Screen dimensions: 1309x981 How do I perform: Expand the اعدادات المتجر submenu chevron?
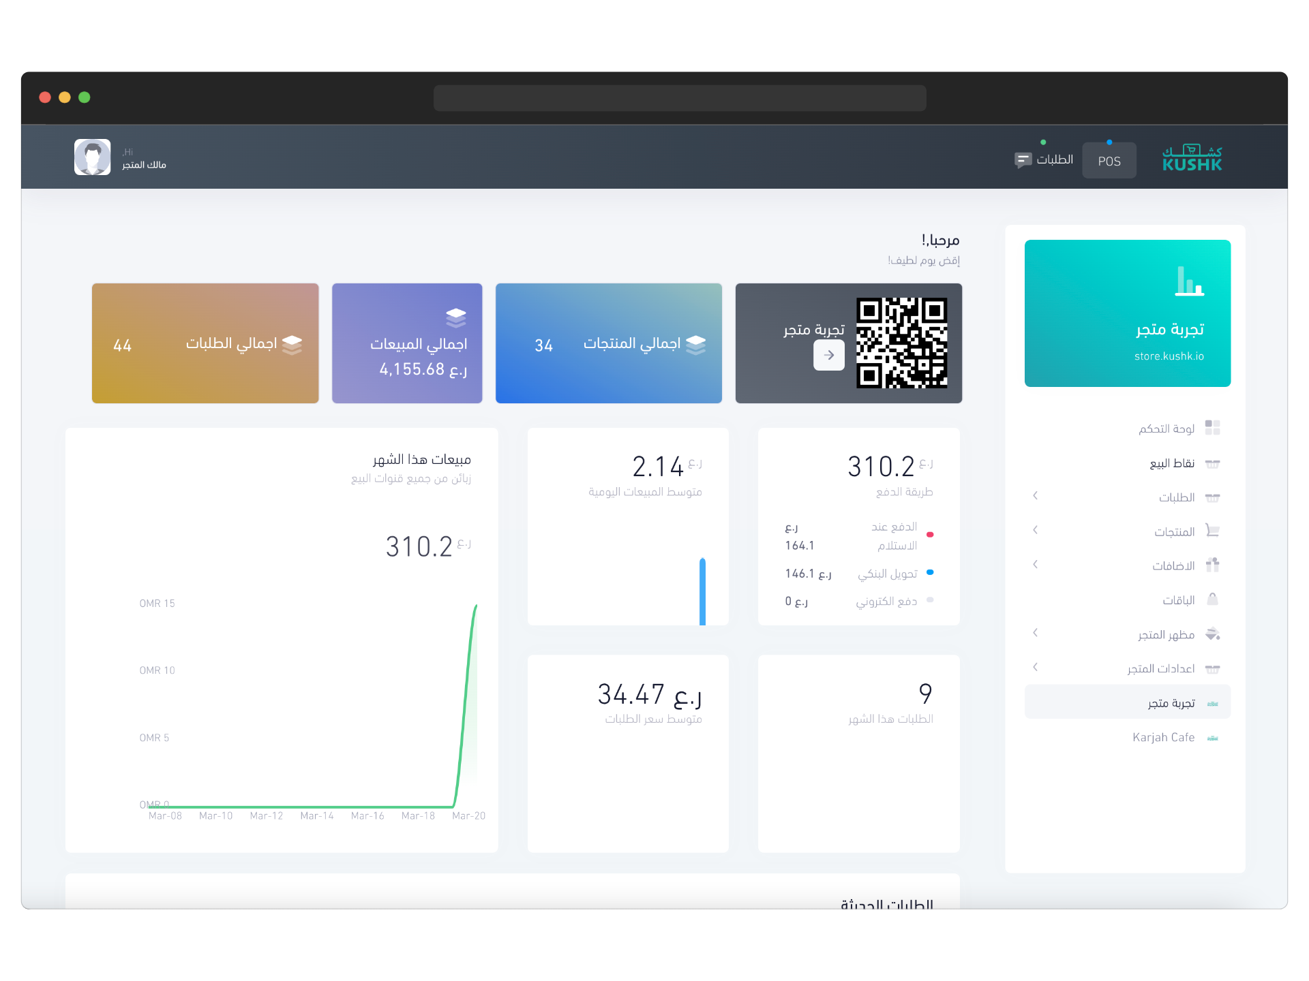click(1035, 668)
